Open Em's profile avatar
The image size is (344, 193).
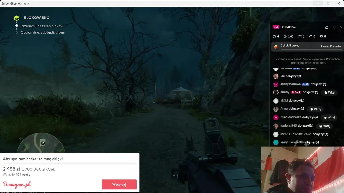pos(276,76)
